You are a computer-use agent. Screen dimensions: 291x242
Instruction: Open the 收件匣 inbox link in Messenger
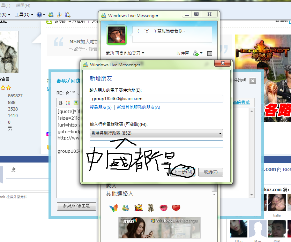(x=182, y=53)
